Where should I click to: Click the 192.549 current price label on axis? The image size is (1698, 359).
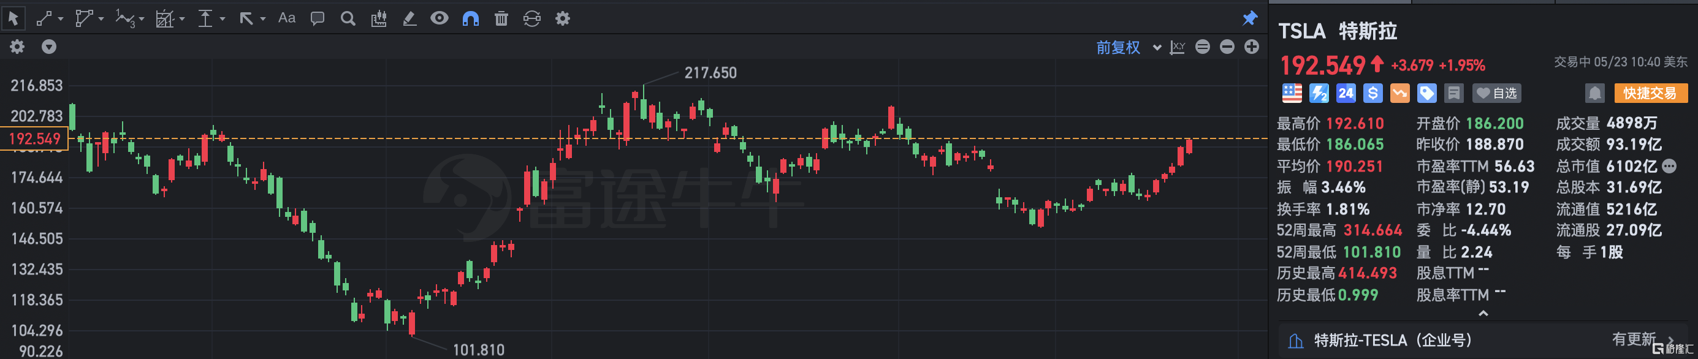(34, 139)
